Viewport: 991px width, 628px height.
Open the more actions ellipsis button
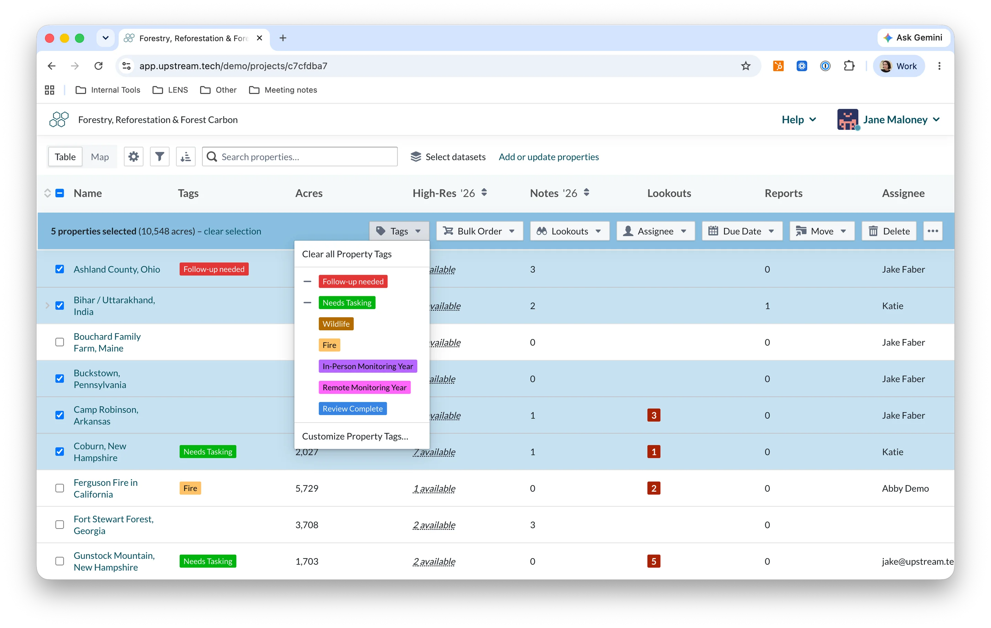(x=933, y=231)
